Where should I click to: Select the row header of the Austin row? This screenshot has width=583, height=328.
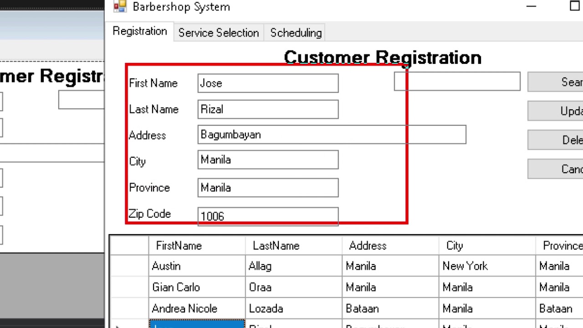click(x=129, y=266)
